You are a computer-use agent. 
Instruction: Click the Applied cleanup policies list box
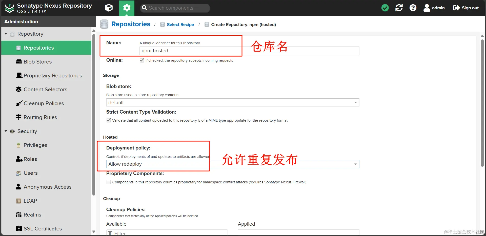[299, 233]
